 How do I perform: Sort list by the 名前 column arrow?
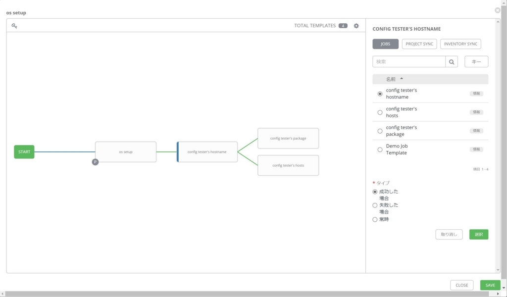(402, 79)
